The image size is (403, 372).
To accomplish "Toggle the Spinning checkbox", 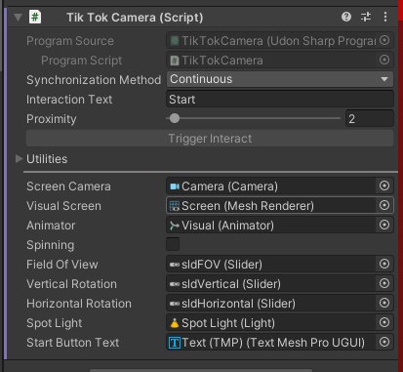I will [x=173, y=244].
